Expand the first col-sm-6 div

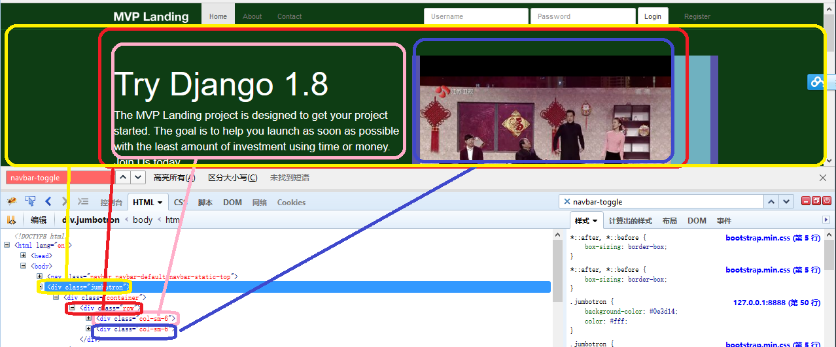coord(89,318)
